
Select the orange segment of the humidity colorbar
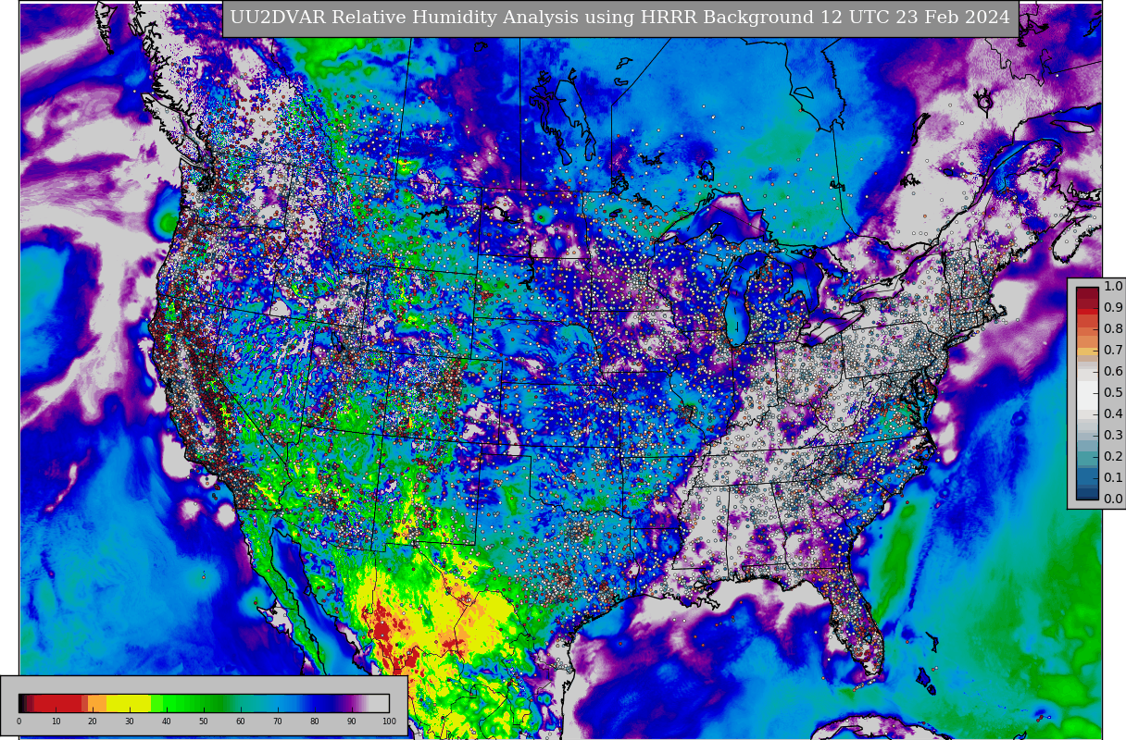97,703
